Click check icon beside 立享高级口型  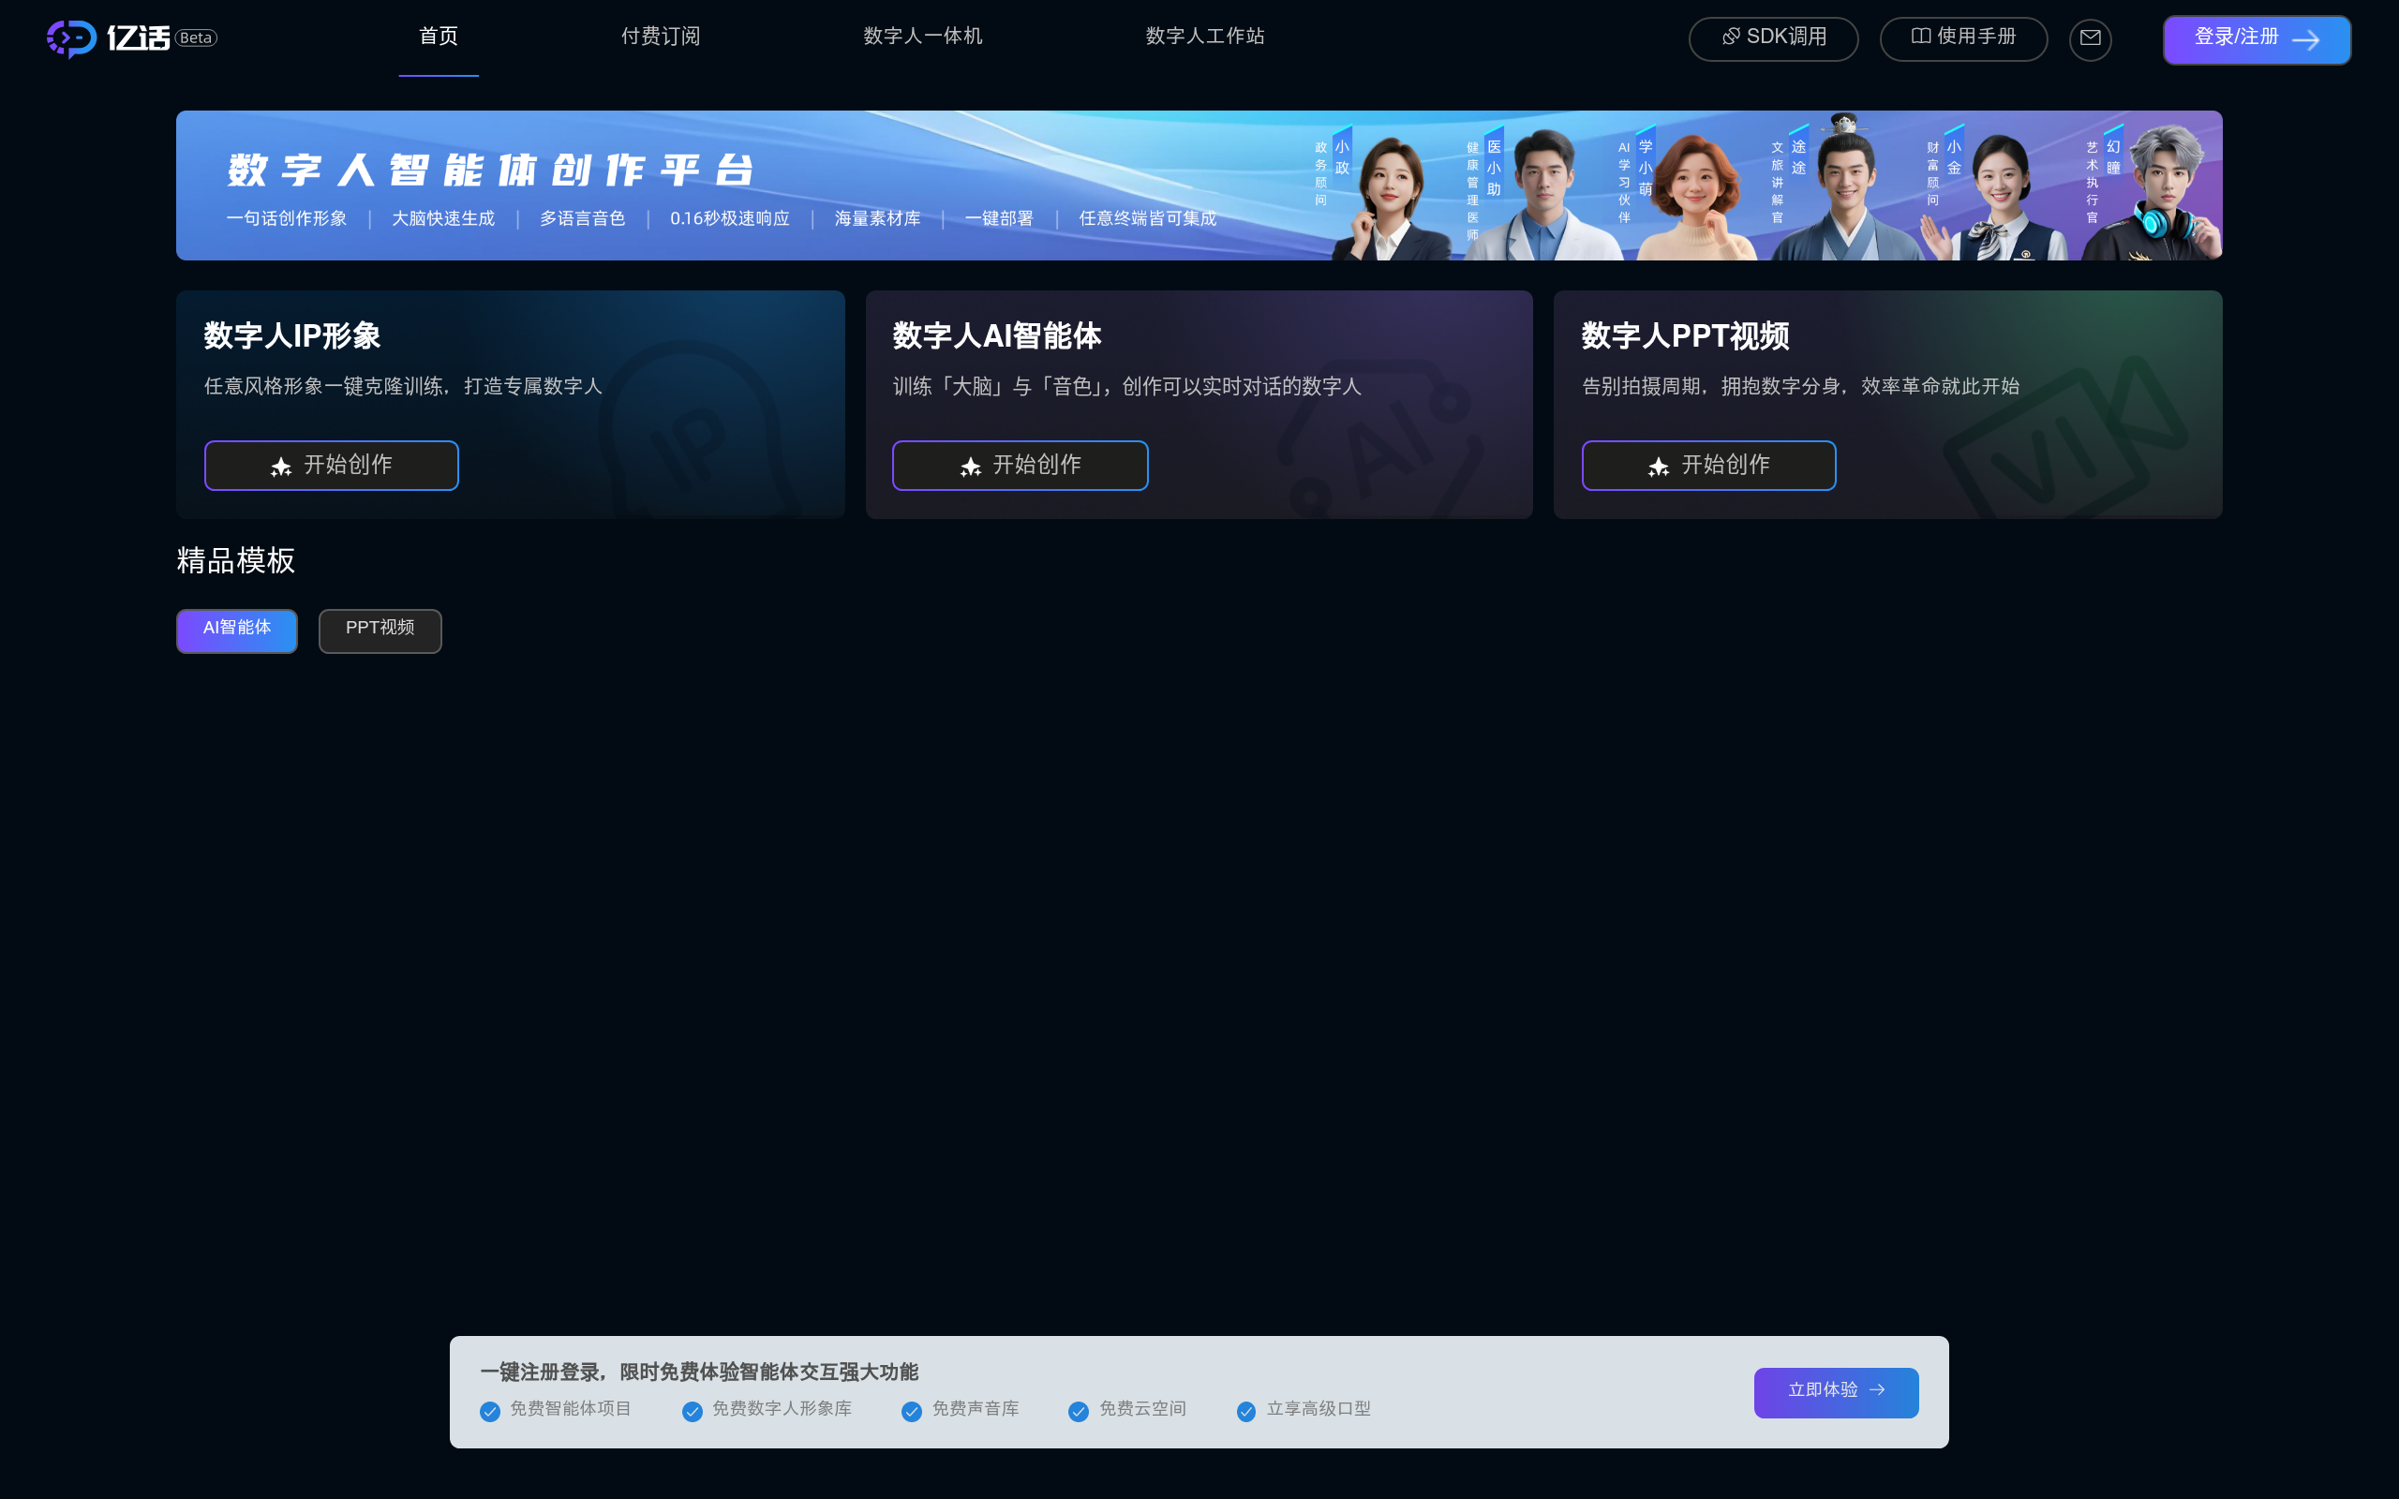coord(1246,1412)
